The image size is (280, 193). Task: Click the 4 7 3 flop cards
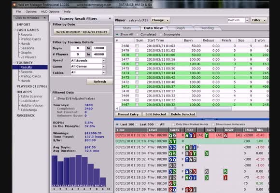[x=191, y=172]
